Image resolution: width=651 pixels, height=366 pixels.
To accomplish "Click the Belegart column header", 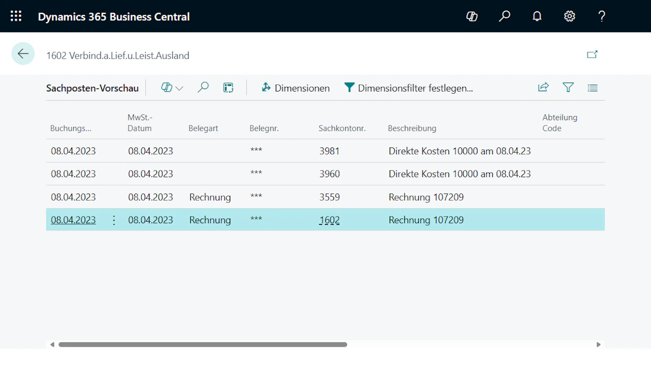I will (x=203, y=128).
